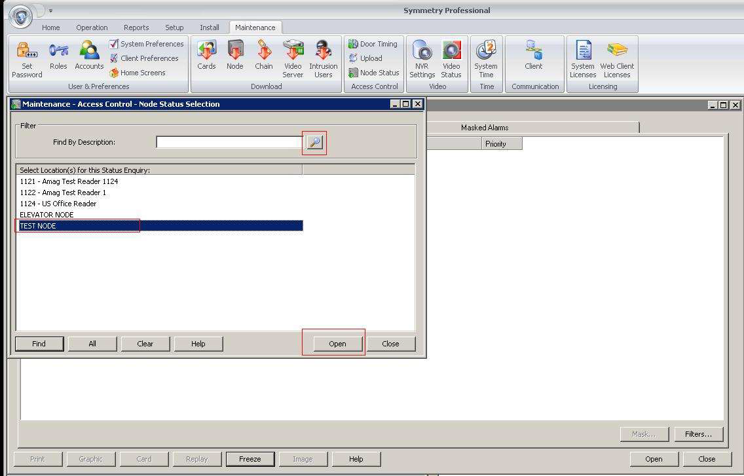Open Node Status in ribbon
Viewport: 744px width, 476px height.
pyautogui.click(x=374, y=73)
